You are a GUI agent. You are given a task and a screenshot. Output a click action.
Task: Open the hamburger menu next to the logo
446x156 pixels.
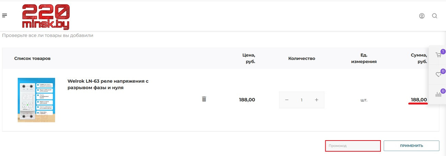point(4,15)
